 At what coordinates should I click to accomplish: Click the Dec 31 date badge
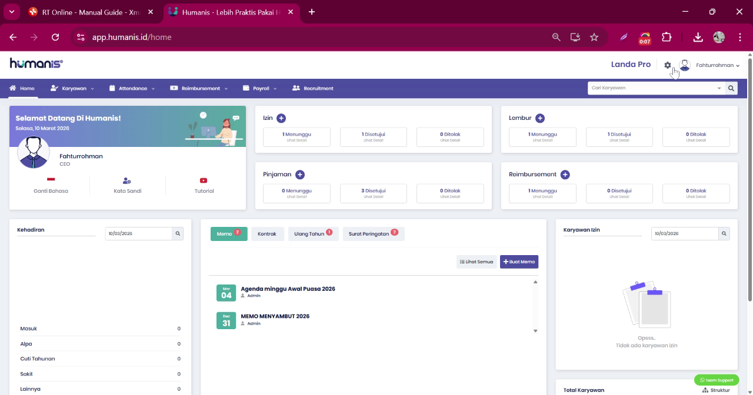(x=226, y=320)
